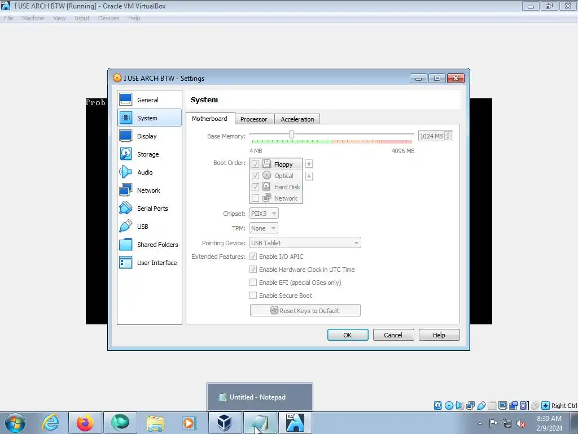Click the move boot device down arrow

[x=309, y=176]
